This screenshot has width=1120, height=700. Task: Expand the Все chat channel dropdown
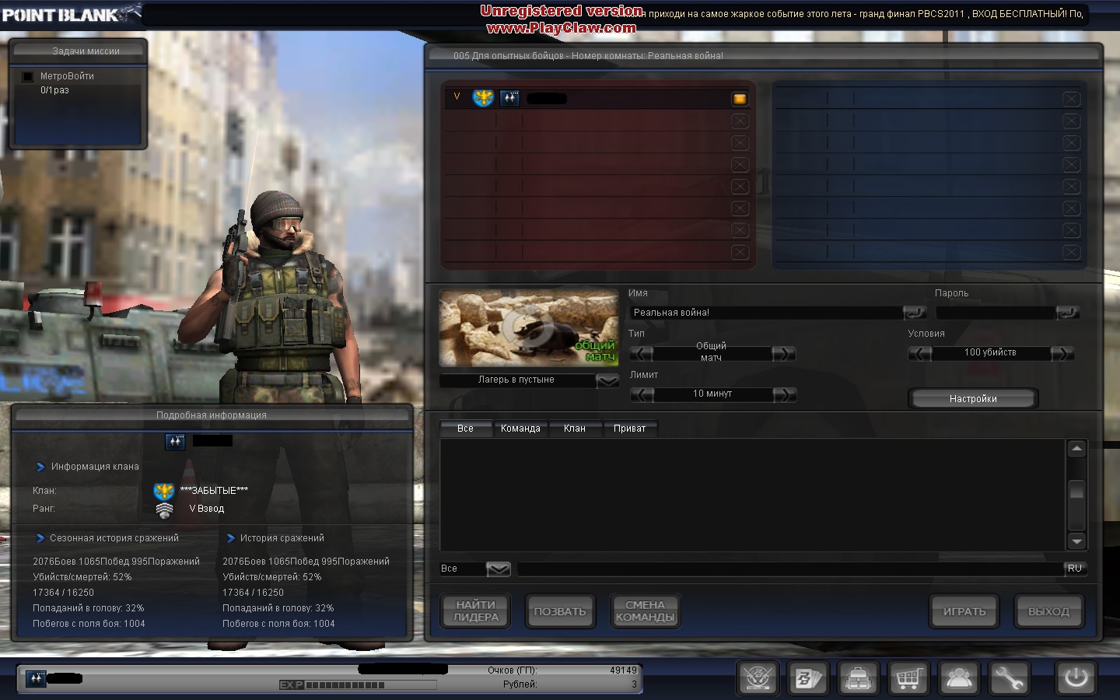point(498,569)
